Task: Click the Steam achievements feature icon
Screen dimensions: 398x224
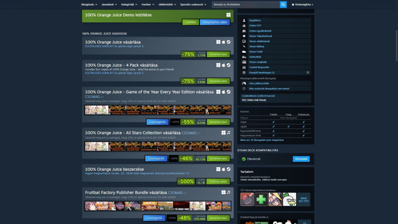Action: coord(244,36)
